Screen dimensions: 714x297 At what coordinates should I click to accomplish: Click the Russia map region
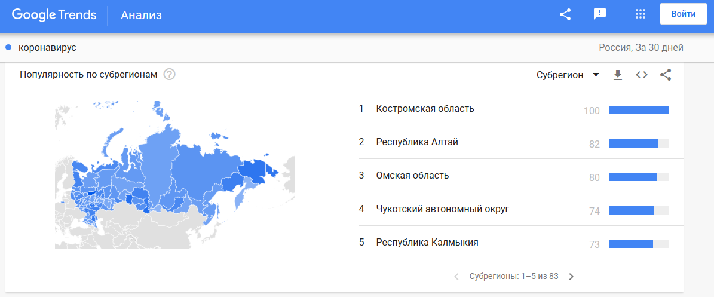pos(174,175)
